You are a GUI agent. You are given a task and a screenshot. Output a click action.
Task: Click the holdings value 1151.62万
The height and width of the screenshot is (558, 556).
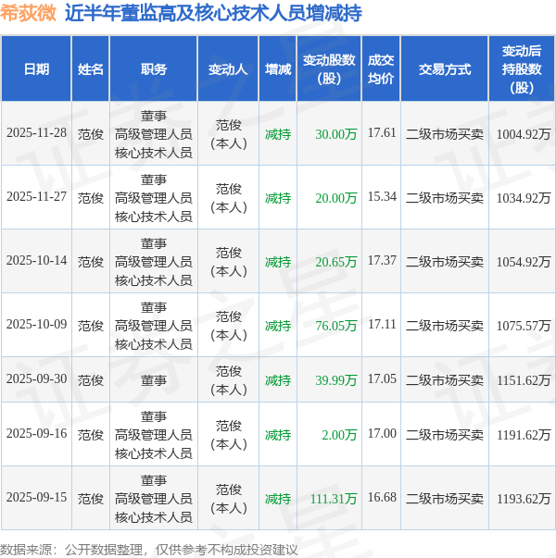point(524,380)
